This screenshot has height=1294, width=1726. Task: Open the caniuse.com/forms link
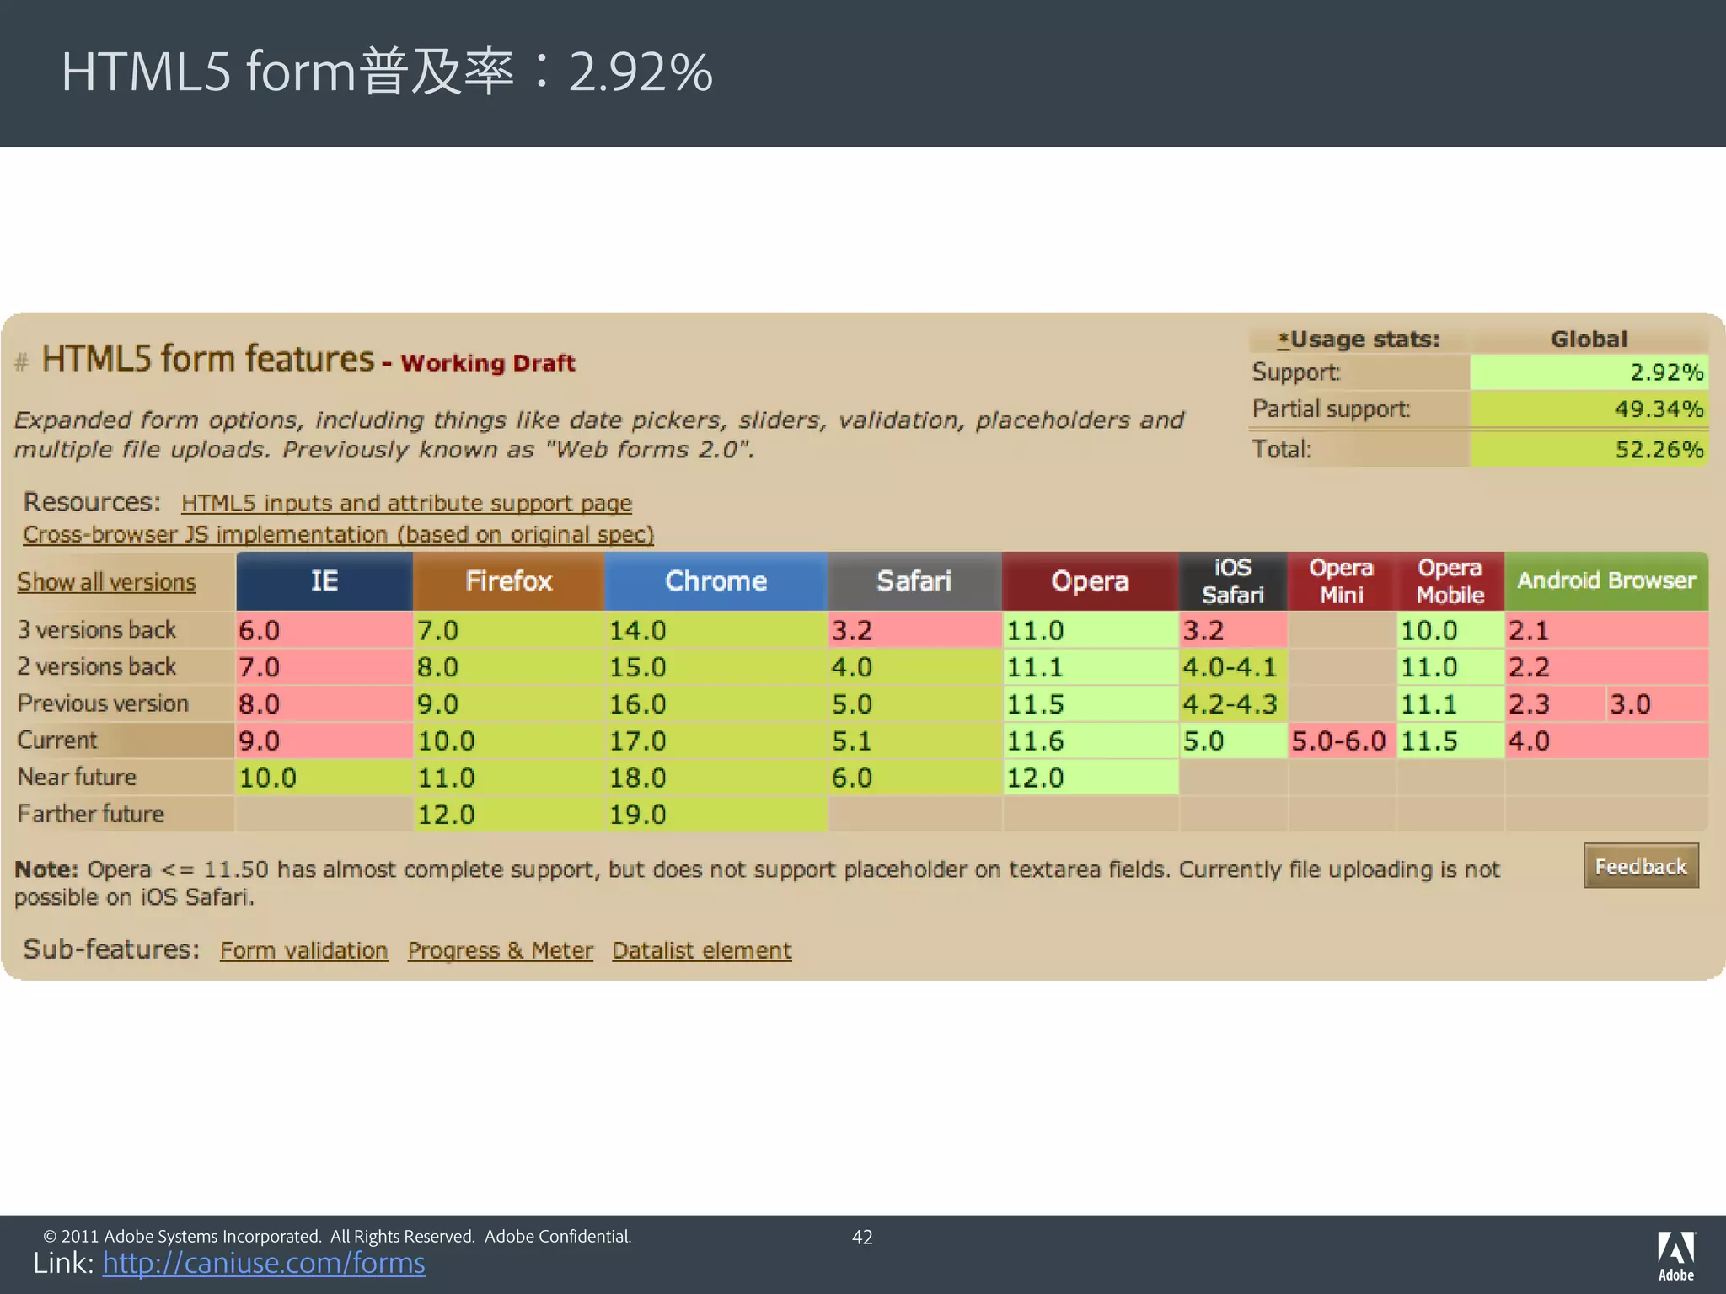click(264, 1263)
